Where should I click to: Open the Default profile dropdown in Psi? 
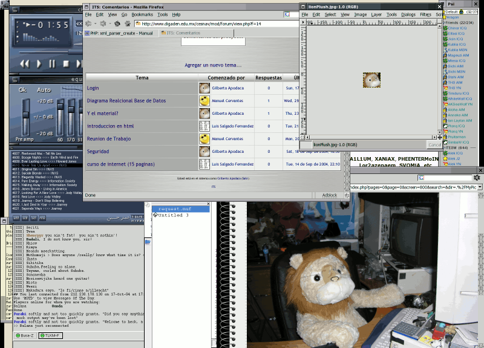[451, 11]
